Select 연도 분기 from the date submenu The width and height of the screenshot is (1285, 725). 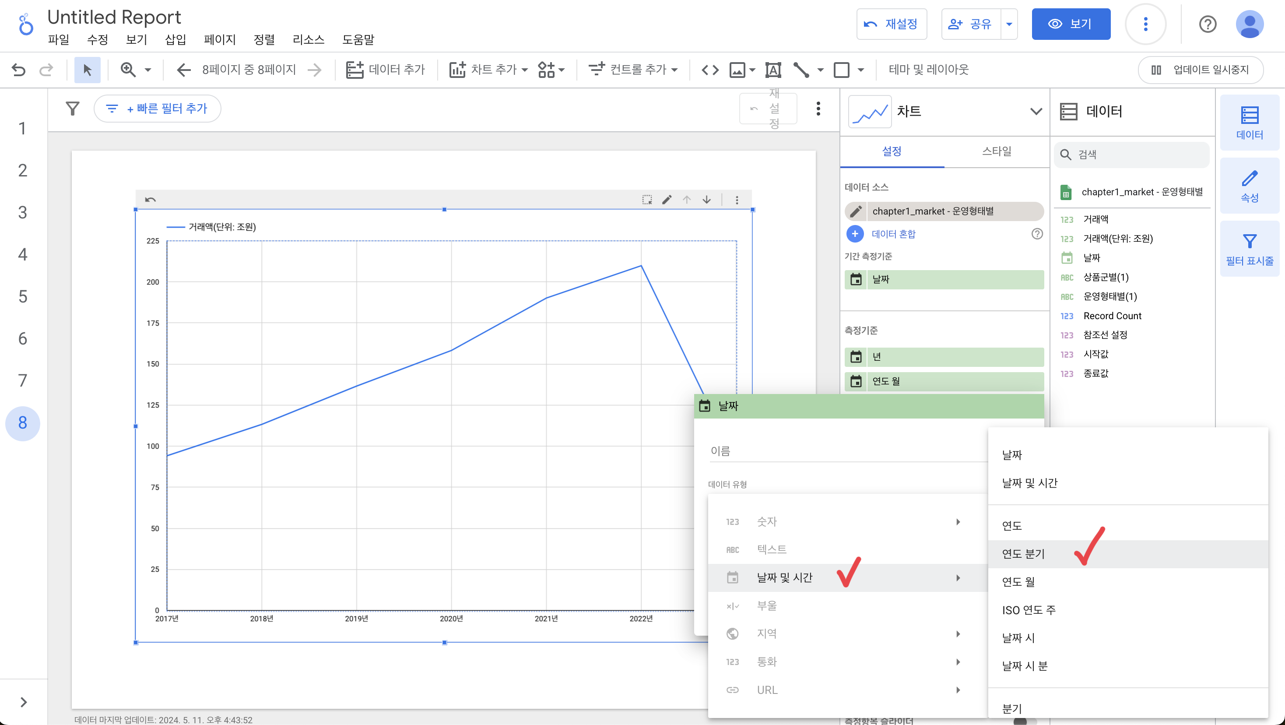(x=1023, y=553)
